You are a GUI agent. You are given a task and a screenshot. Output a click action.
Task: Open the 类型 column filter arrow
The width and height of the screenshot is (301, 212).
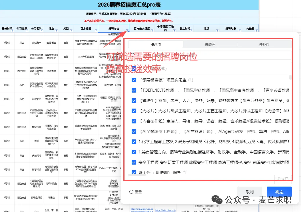pos(71,31)
